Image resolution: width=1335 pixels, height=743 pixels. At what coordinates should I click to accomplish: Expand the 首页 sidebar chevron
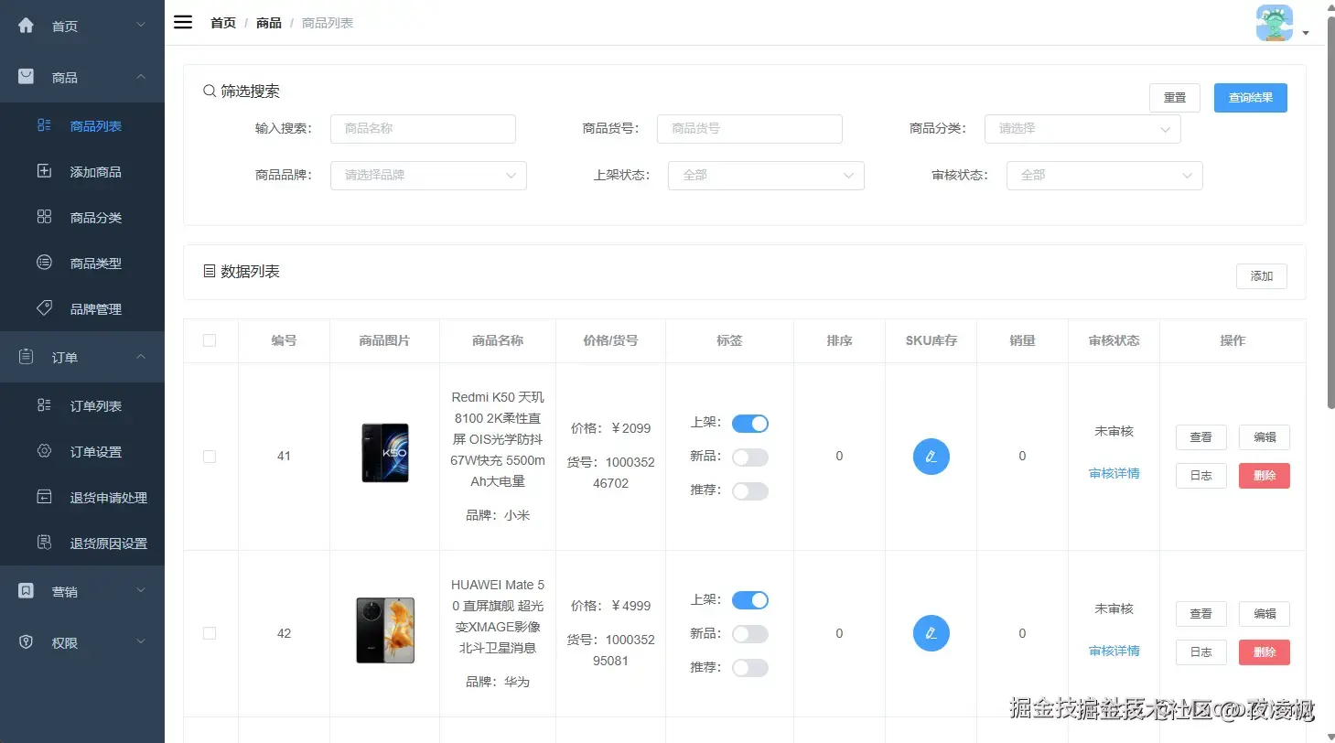click(141, 25)
